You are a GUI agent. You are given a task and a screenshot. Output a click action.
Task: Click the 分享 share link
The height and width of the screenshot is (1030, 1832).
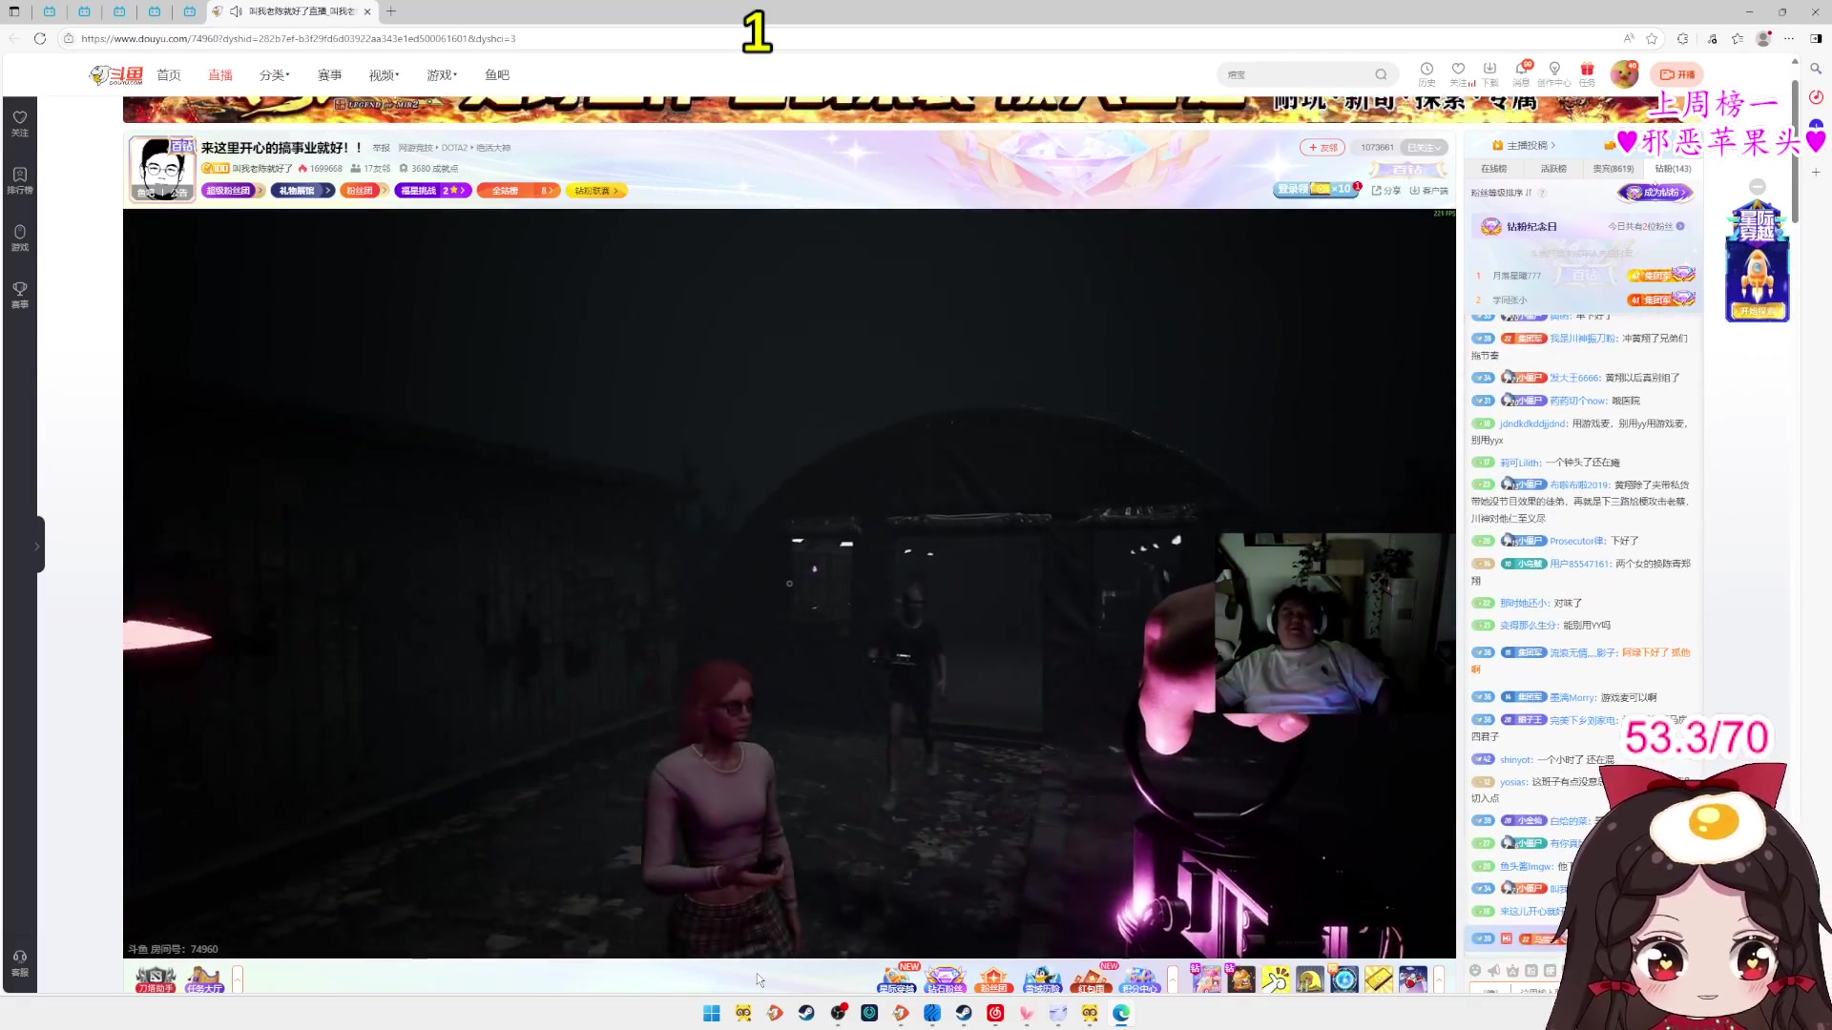(1386, 191)
